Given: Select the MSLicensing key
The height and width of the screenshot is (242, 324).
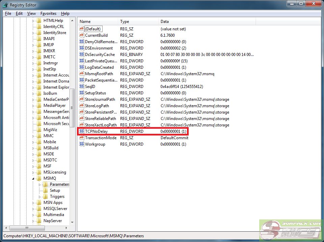Looking at the screenshot, I should pos(55,172).
